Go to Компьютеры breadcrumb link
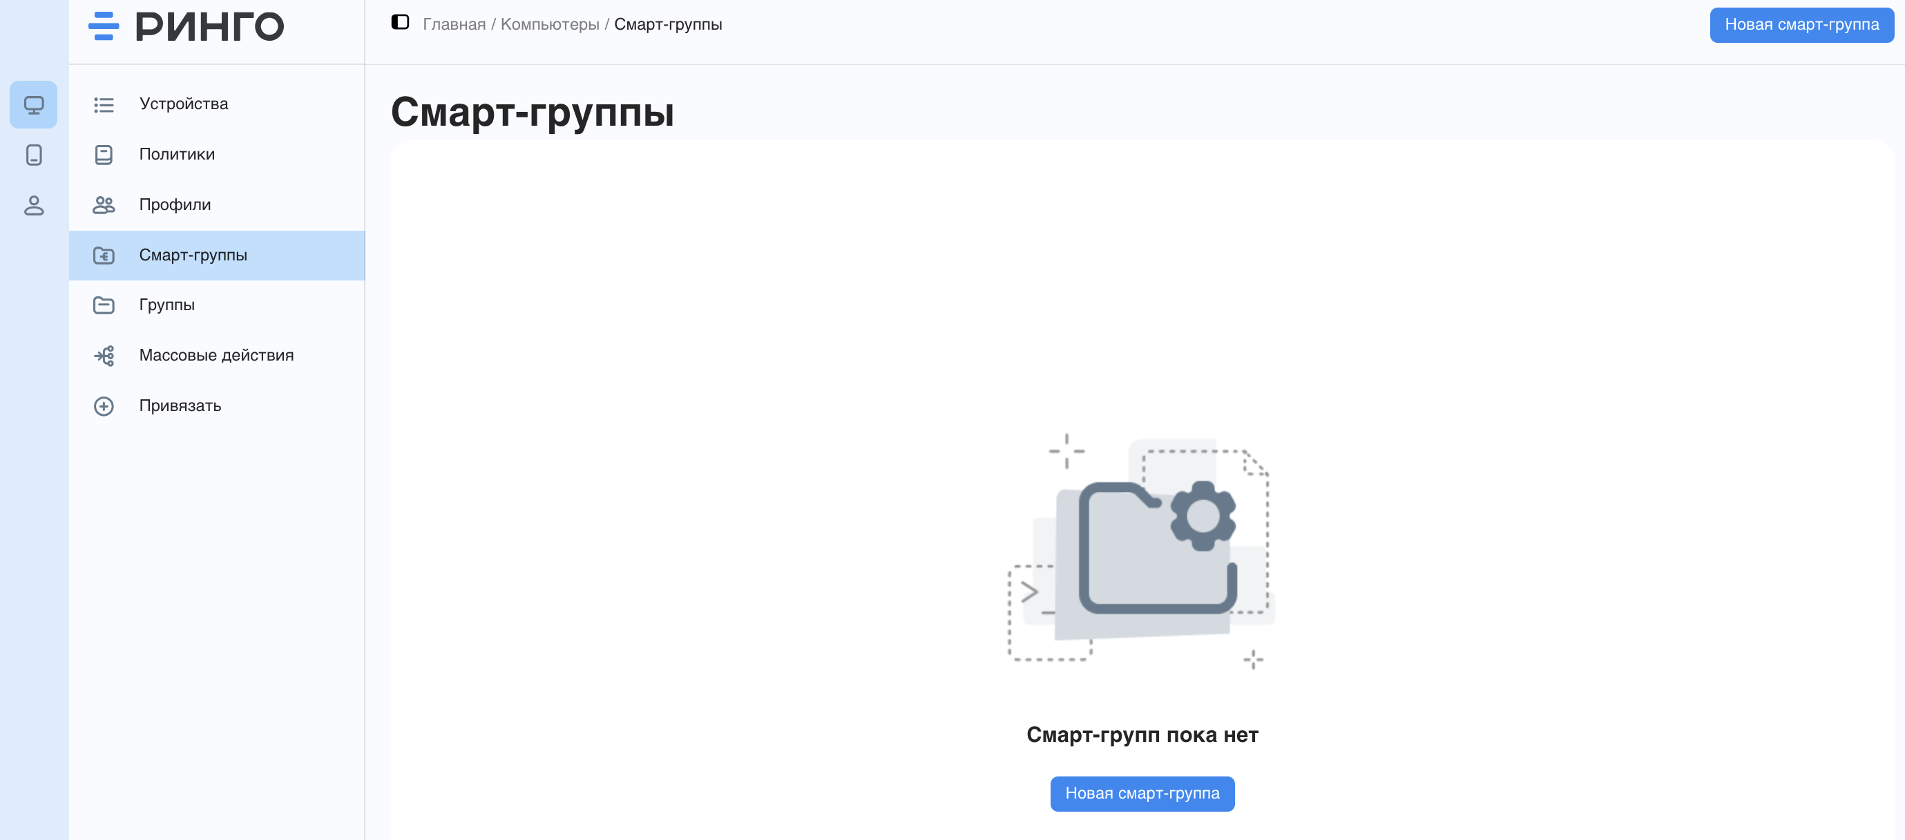The image size is (1905, 840). click(x=549, y=24)
